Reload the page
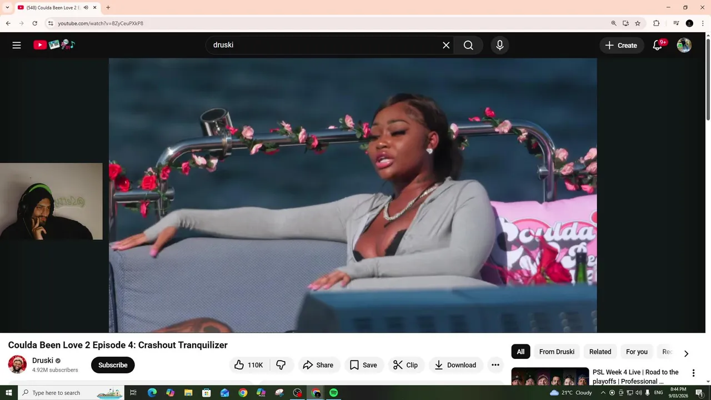 [x=34, y=23]
